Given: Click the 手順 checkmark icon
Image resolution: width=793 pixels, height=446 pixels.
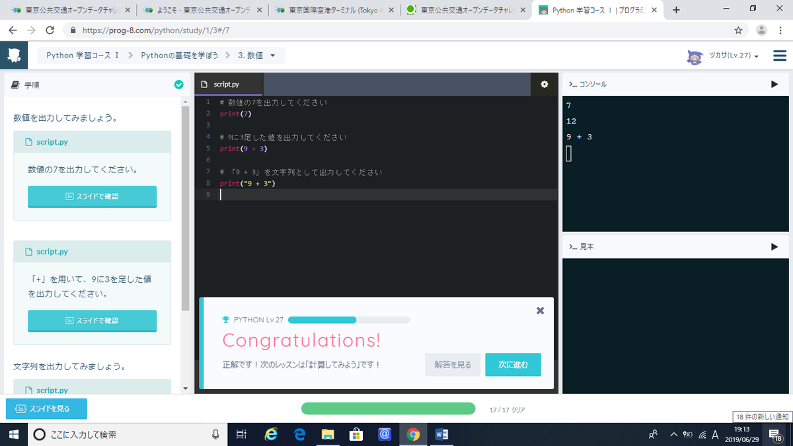Looking at the screenshot, I should 178,85.
